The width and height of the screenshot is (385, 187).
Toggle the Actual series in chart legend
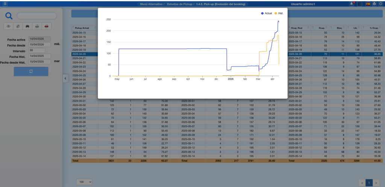(x=266, y=13)
